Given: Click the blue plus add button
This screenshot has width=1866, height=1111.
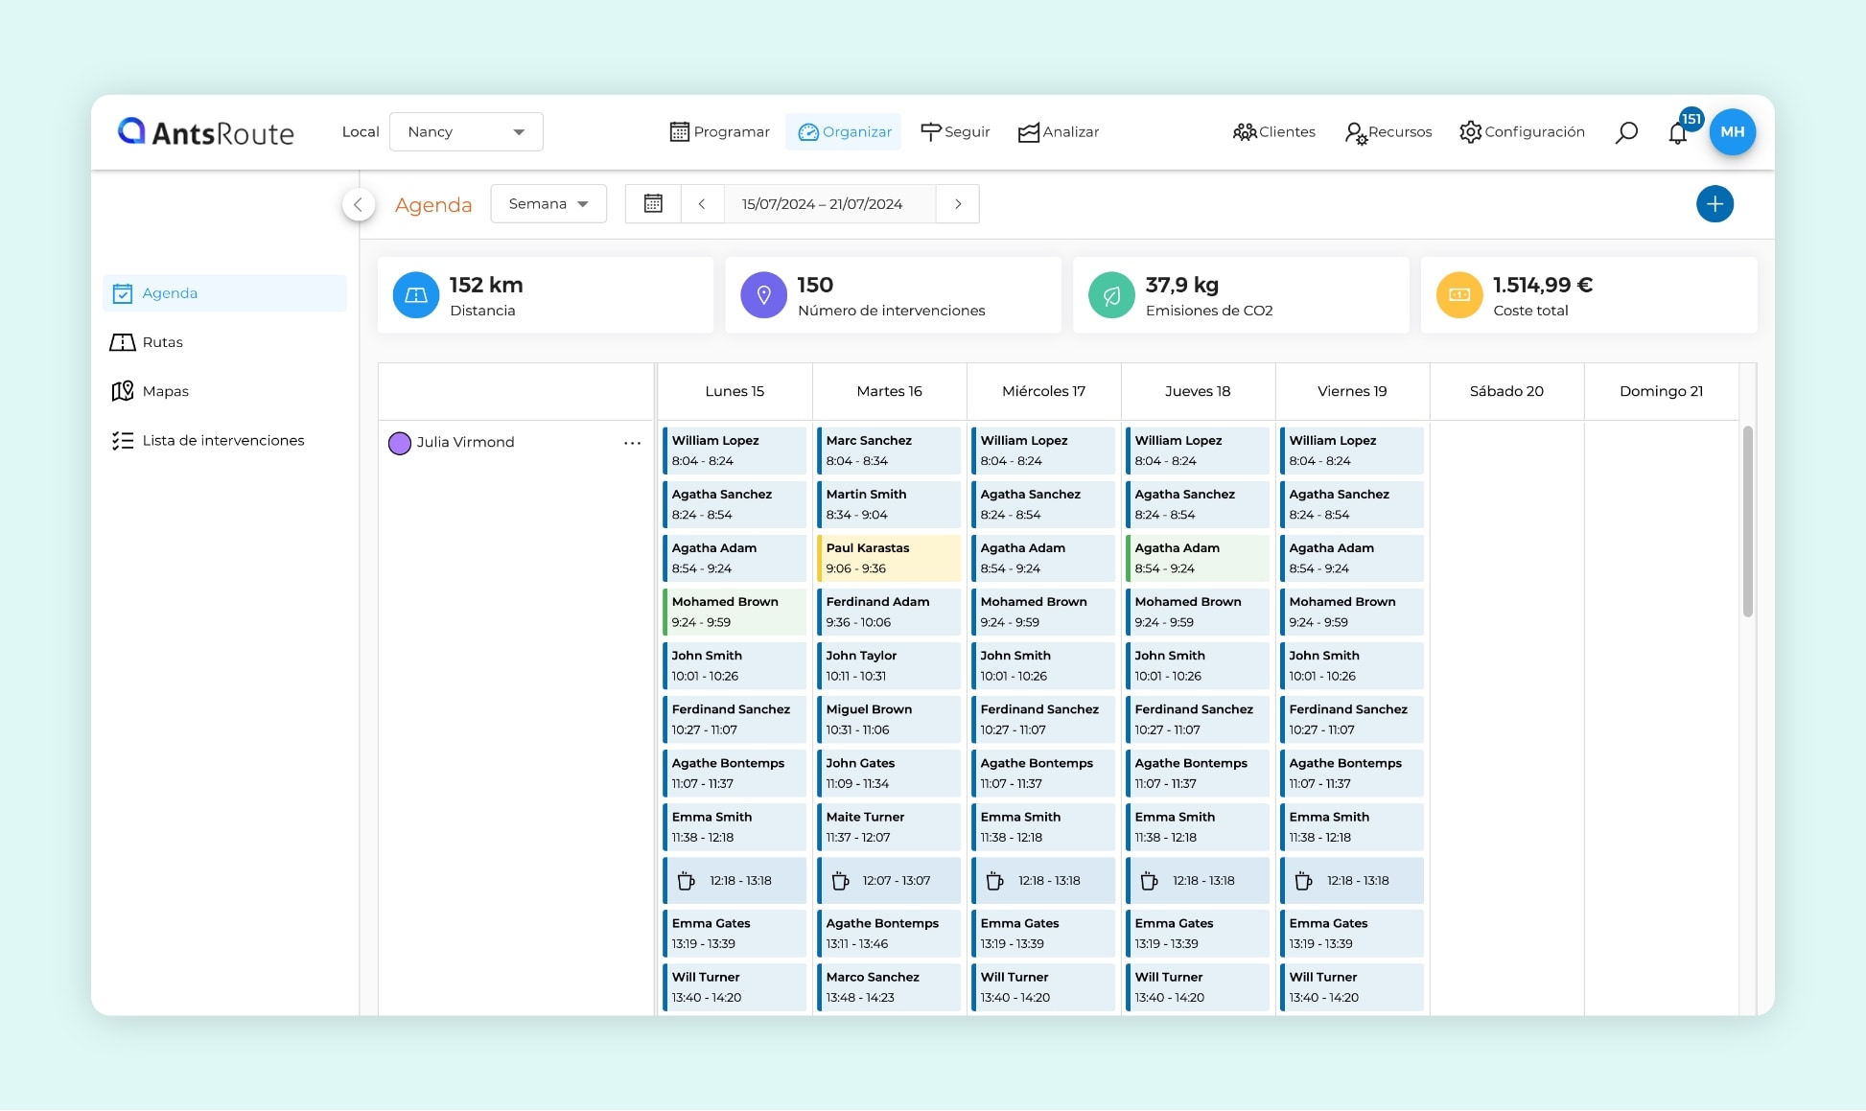Looking at the screenshot, I should point(1714,204).
